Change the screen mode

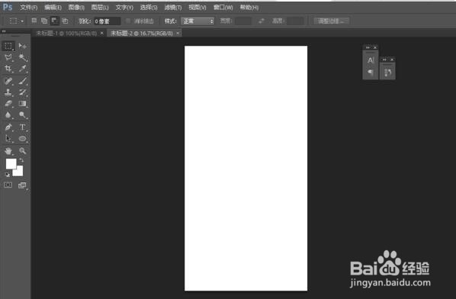coord(22,185)
